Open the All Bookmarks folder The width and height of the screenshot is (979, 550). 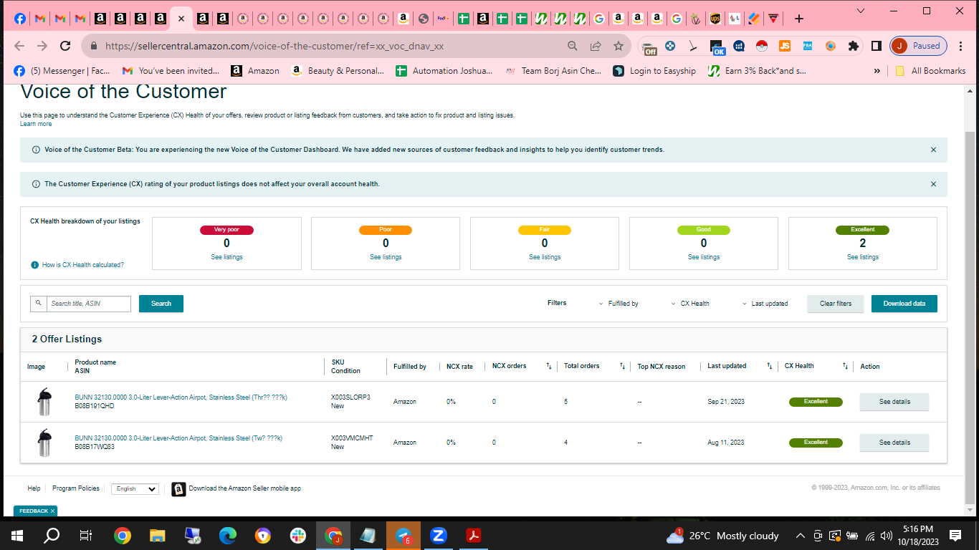930,71
